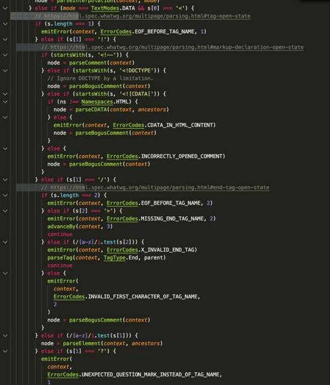Collapse the '<!DOCTYPE' else-if block
The width and height of the screenshot is (330, 385).
click(5, 71)
